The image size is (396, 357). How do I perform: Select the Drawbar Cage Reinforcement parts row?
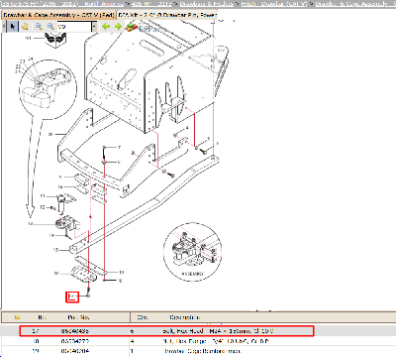[198, 351]
